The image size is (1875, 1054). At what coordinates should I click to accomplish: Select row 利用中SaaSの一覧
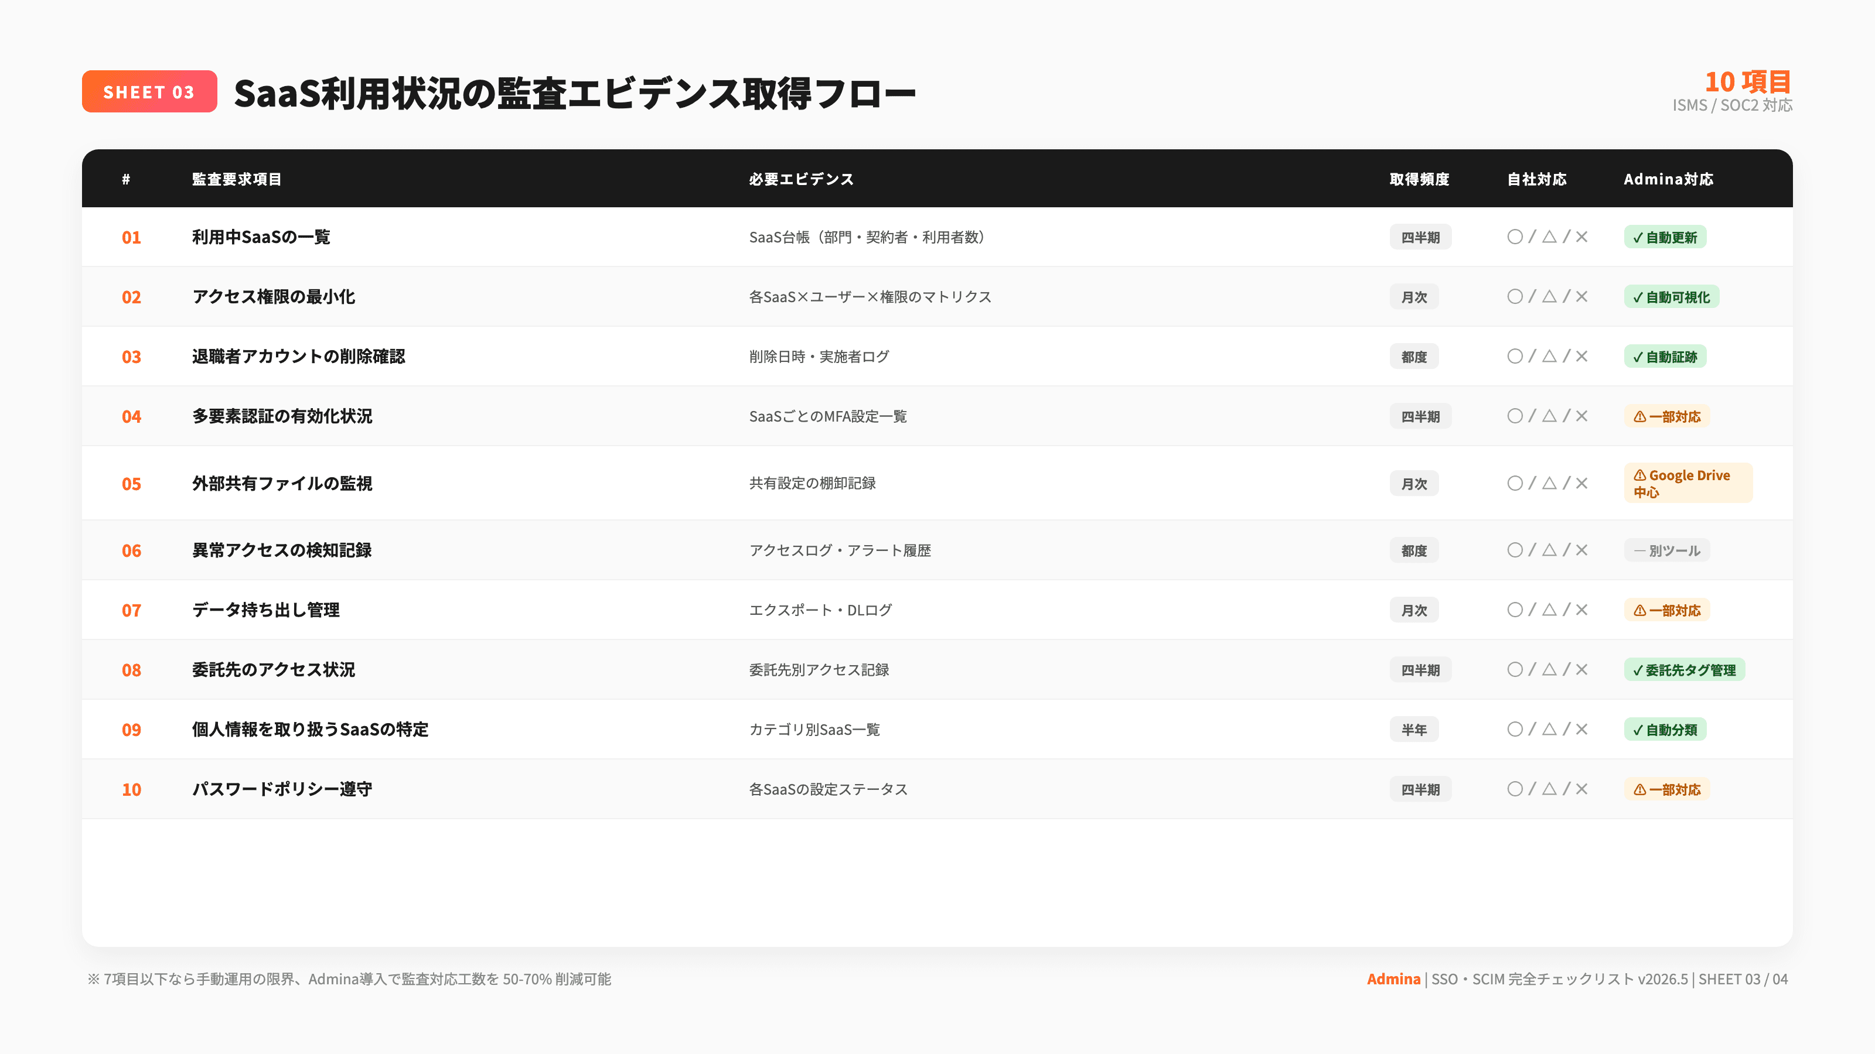(x=937, y=237)
